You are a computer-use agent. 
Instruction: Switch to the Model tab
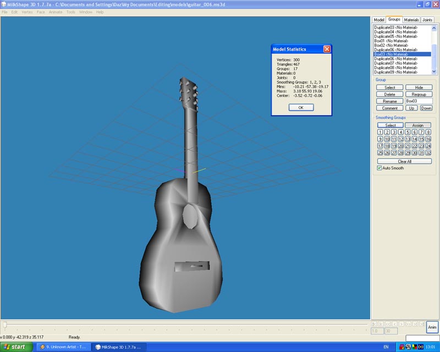(379, 20)
